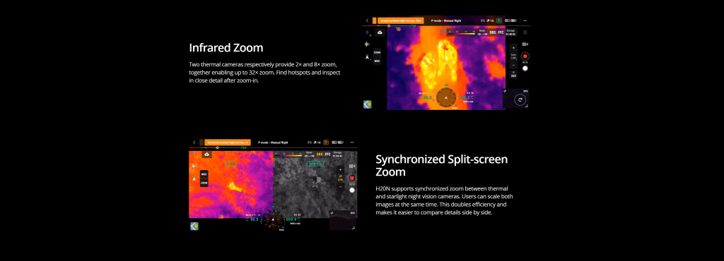This screenshot has height=261, width=724.
Task: Open map icon in split-screen screenshot
Action: click(x=194, y=226)
